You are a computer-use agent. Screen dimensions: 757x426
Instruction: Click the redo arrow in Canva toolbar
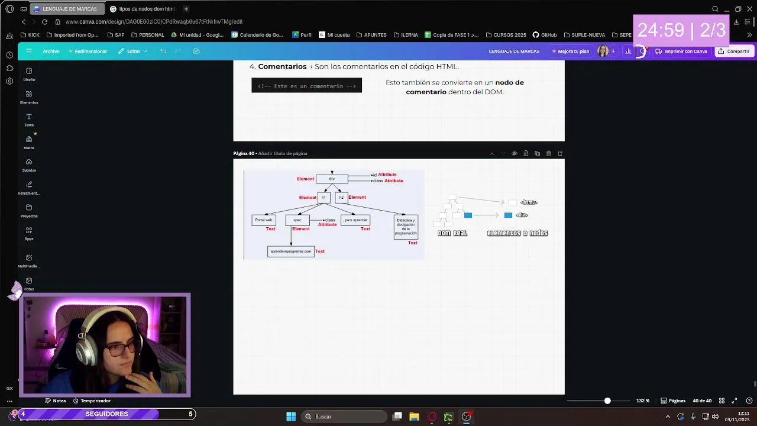click(178, 51)
